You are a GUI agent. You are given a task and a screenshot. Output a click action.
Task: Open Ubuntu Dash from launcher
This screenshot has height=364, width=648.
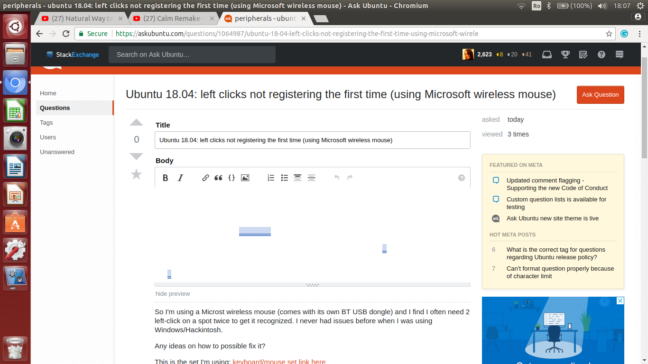click(x=16, y=26)
